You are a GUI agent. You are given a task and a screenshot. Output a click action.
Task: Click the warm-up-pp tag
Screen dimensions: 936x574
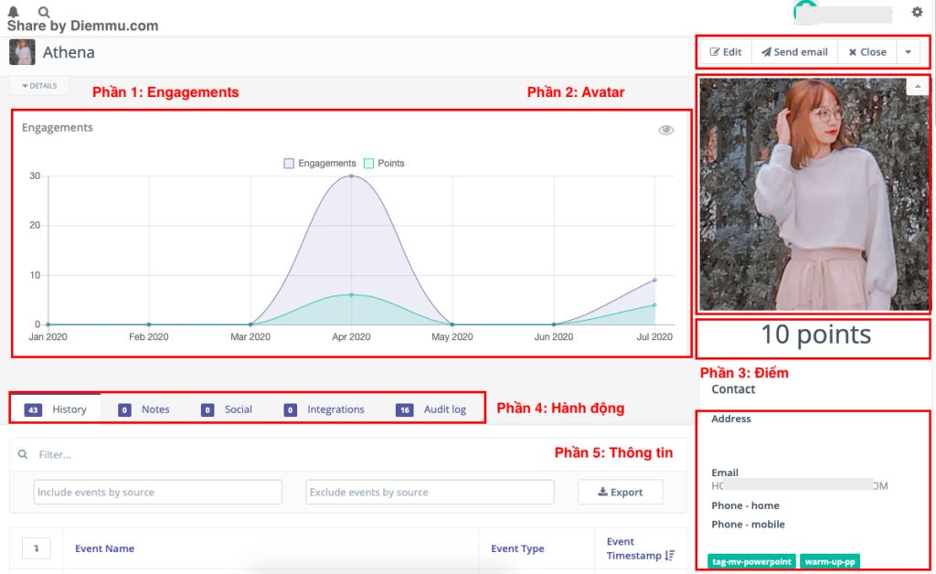[830, 561]
